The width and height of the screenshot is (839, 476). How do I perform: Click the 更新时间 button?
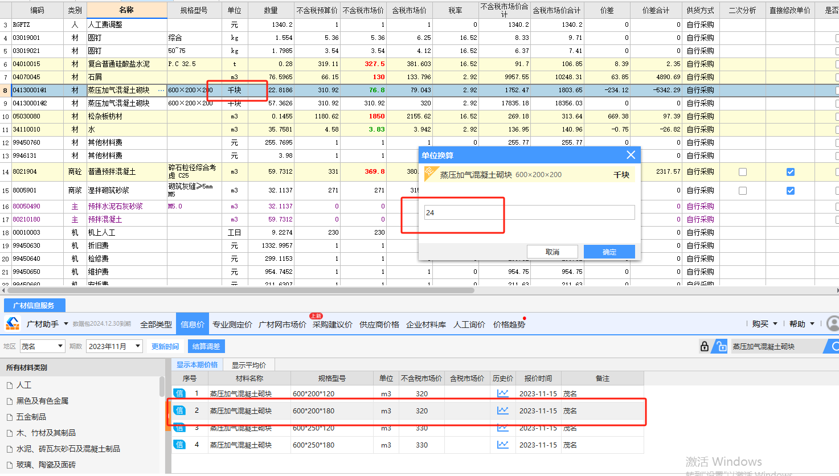pyautogui.click(x=165, y=346)
